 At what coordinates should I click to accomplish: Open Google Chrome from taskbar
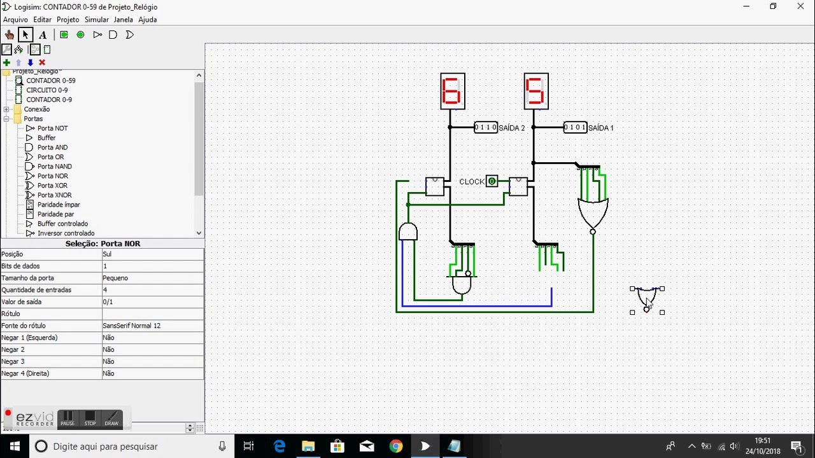click(x=396, y=446)
